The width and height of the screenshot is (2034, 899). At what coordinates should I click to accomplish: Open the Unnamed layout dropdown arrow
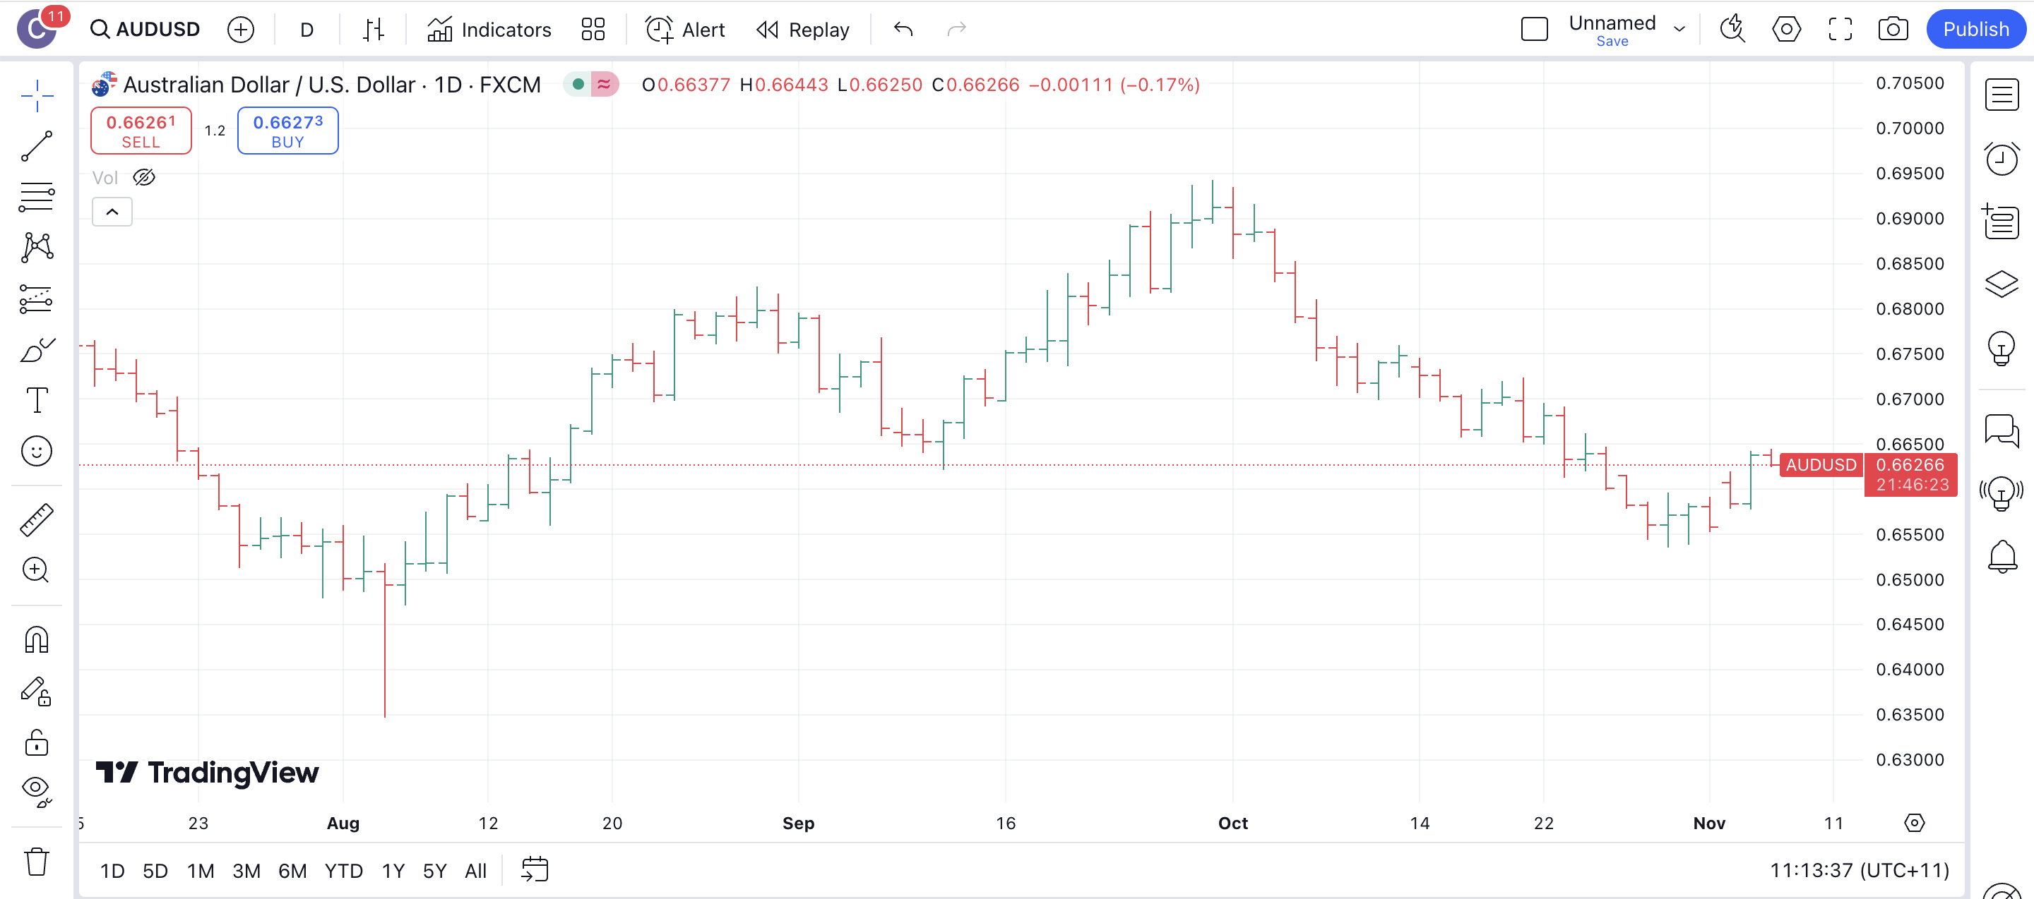(1679, 30)
